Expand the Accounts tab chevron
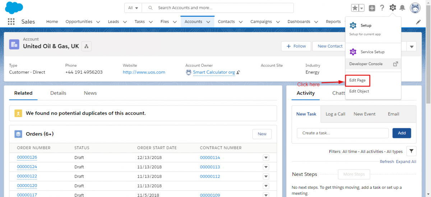Viewport: 431px width, 197px height. tap(208, 22)
